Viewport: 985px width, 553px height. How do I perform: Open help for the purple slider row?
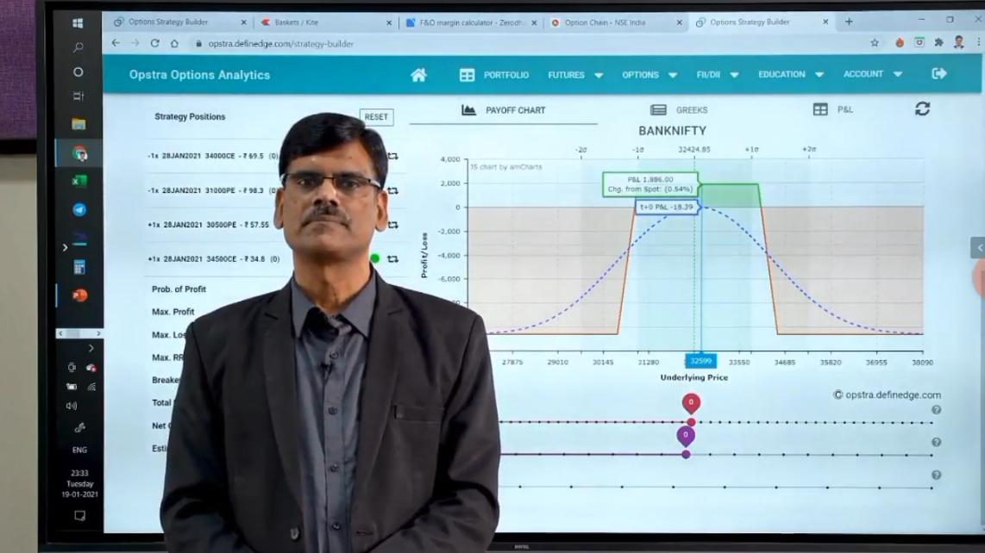click(x=936, y=443)
